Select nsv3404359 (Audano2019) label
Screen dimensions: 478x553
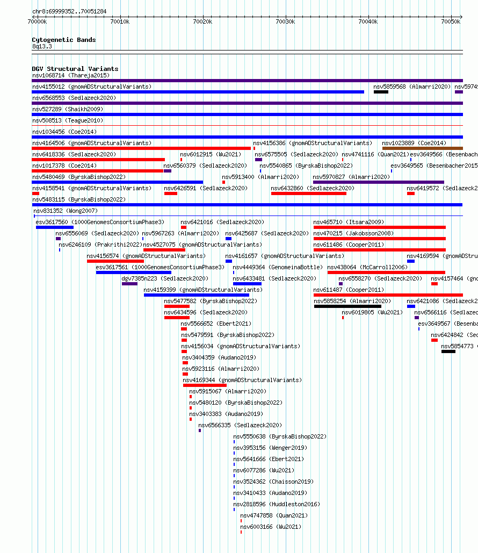(x=219, y=357)
